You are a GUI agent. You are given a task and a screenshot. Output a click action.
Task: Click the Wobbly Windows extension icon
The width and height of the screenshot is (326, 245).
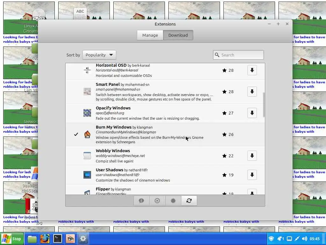coord(87,156)
